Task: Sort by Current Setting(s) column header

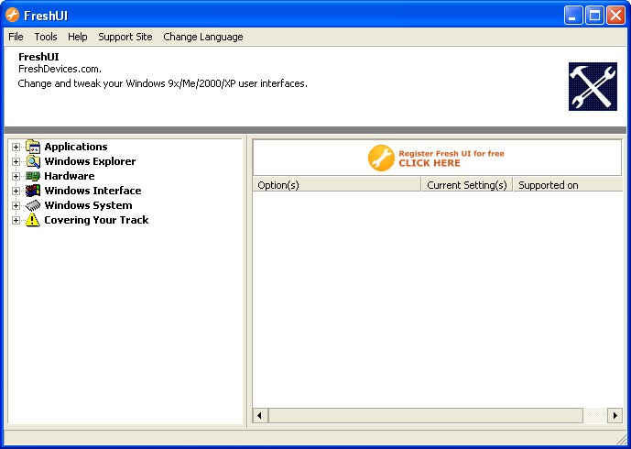Action: 467,185
